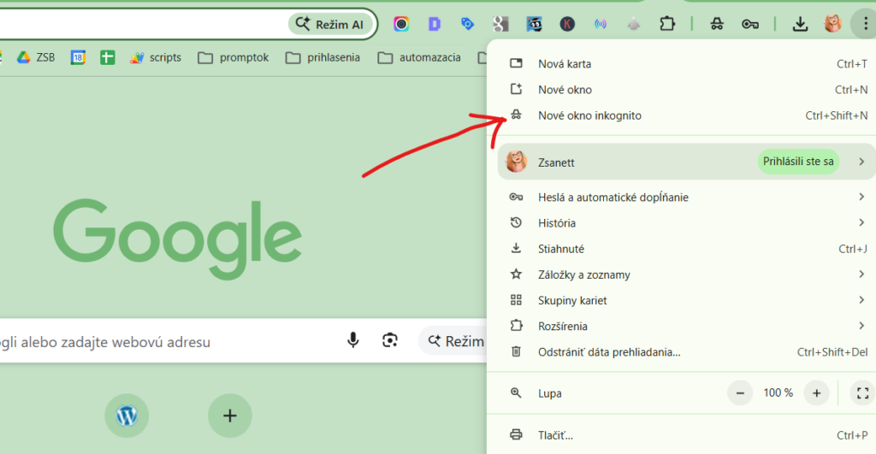Increase zoom with the plus button
Viewport: 876px width, 454px height.
tap(816, 393)
